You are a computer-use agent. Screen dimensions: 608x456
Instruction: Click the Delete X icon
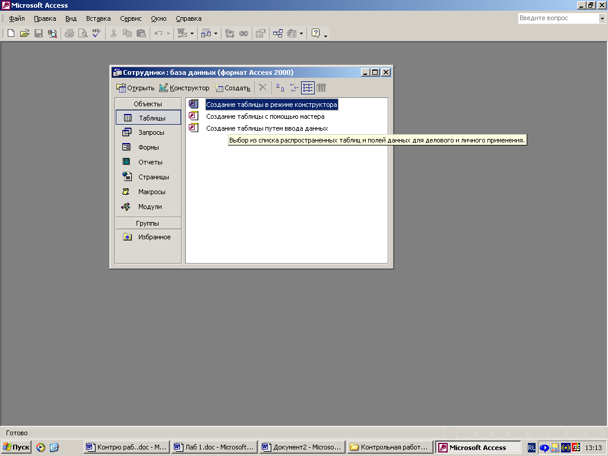[263, 88]
